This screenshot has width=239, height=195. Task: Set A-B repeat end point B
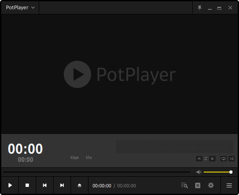tap(212, 159)
